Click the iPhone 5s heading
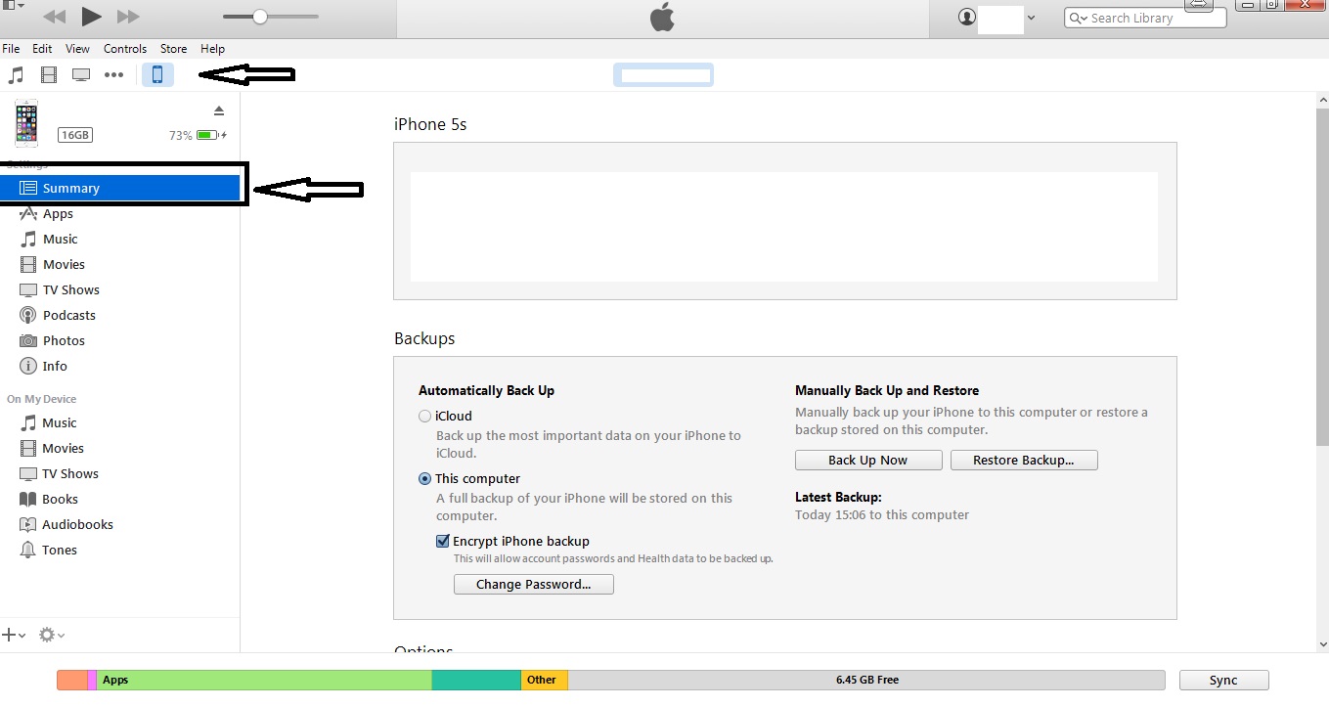 click(x=430, y=125)
